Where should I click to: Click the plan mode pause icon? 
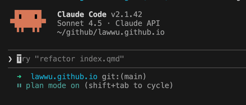point(19,85)
